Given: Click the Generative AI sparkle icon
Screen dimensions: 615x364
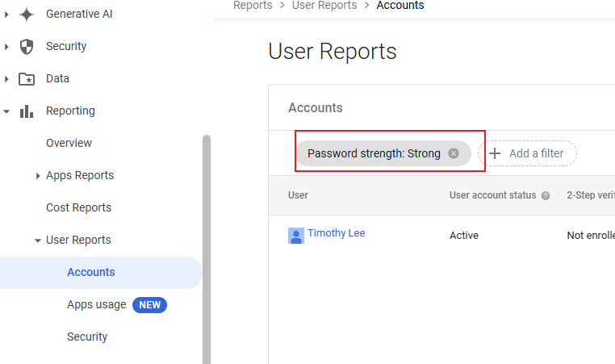Looking at the screenshot, I should (27, 14).
